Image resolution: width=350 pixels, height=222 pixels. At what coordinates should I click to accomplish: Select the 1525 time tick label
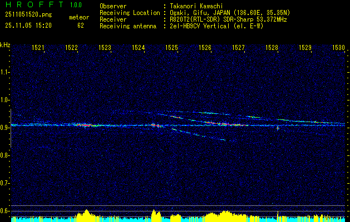(171, 47)
